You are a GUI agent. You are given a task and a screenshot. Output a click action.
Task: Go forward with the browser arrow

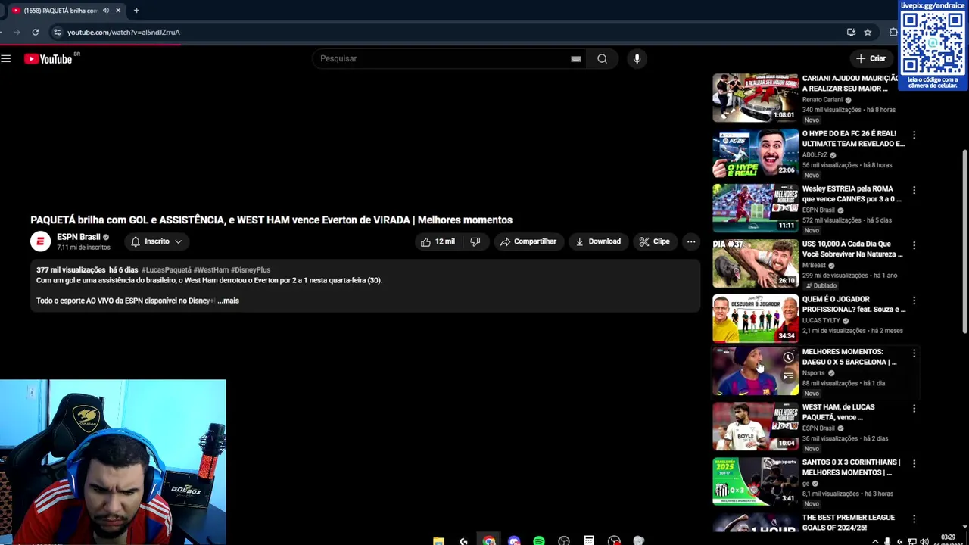(17, 32)
